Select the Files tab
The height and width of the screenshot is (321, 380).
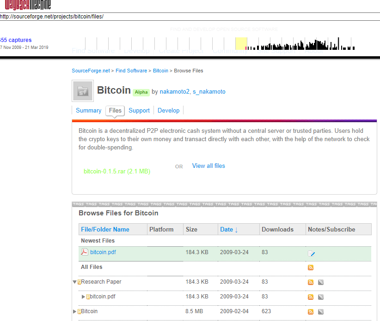pos(115,111)
